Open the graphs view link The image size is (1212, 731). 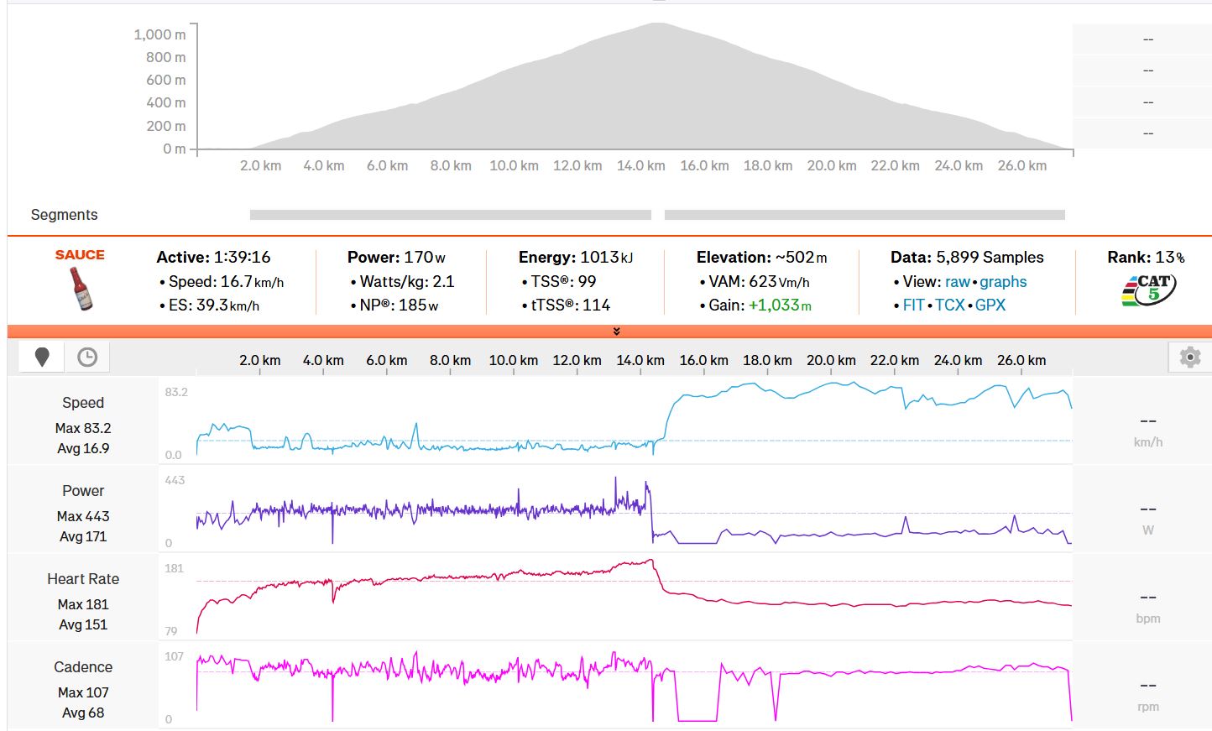pos(1003,282)
